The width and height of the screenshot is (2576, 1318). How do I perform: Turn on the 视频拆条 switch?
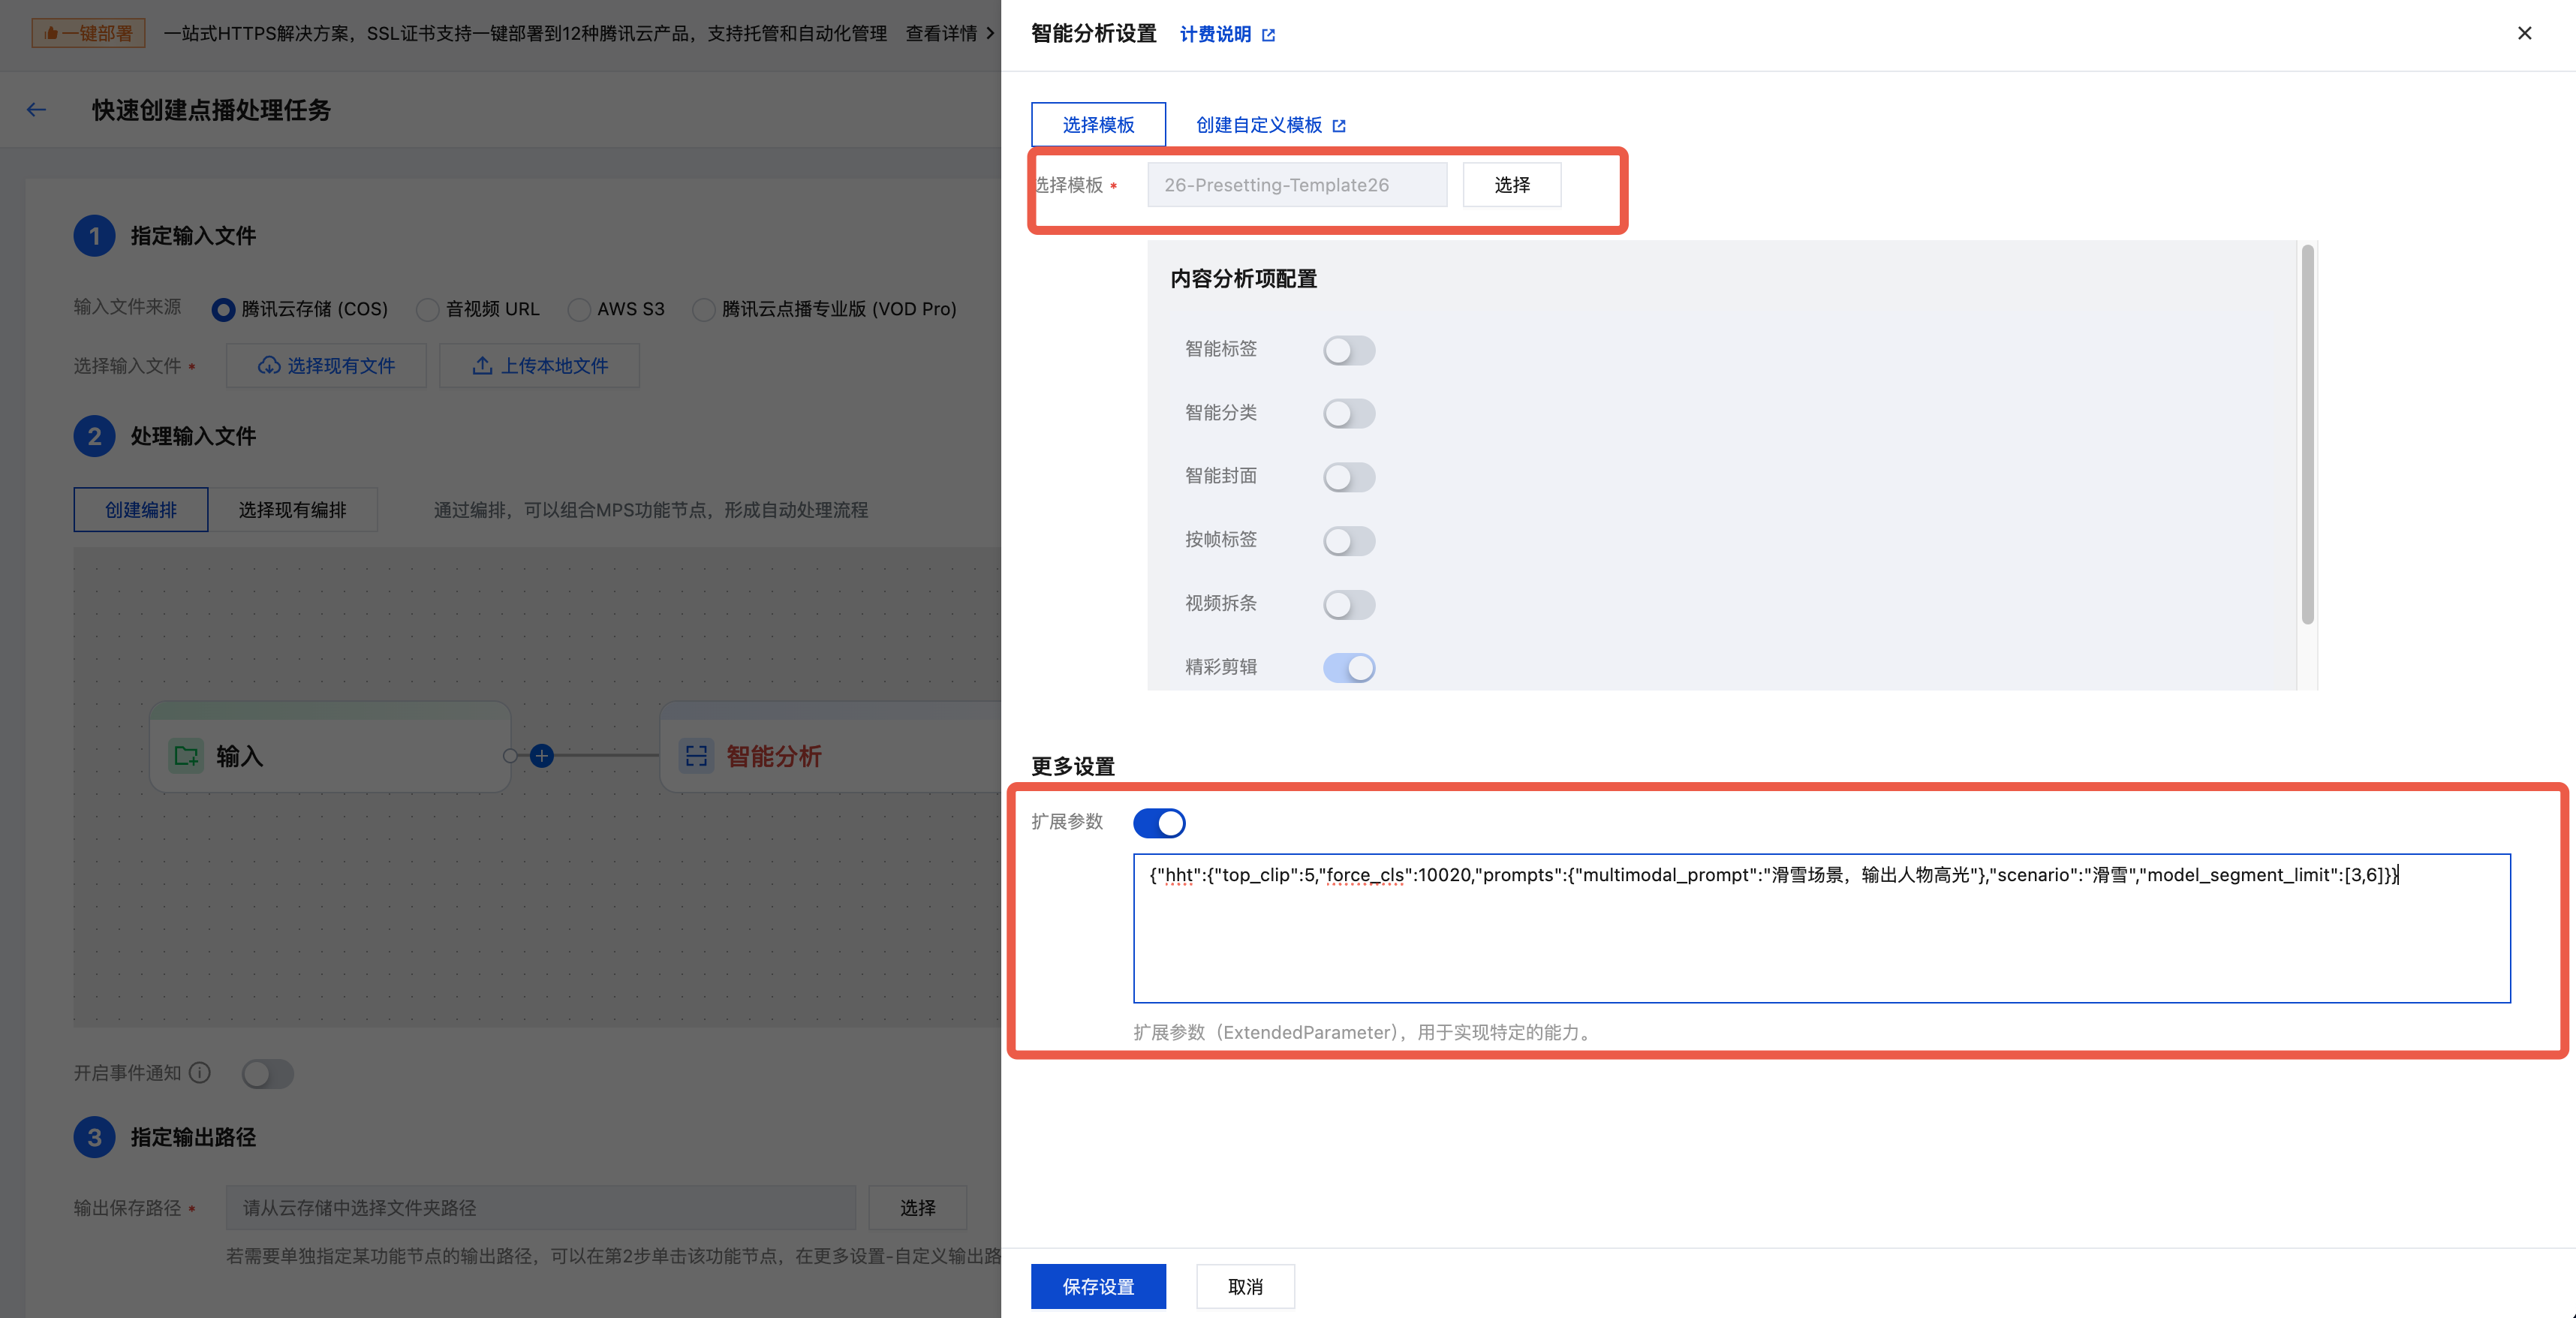click(x=1348, y=604)
